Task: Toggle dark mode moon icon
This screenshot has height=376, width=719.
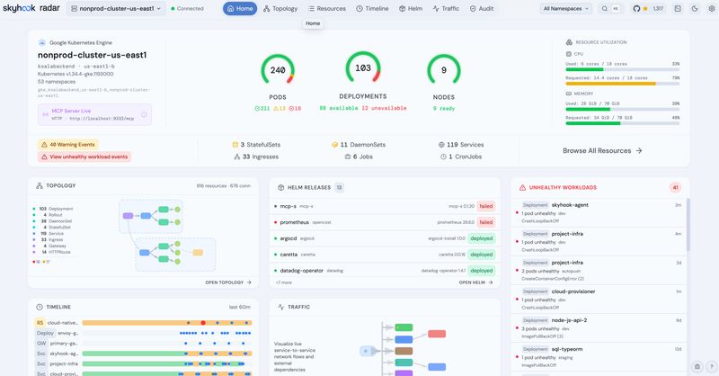Action: (695, 8)
